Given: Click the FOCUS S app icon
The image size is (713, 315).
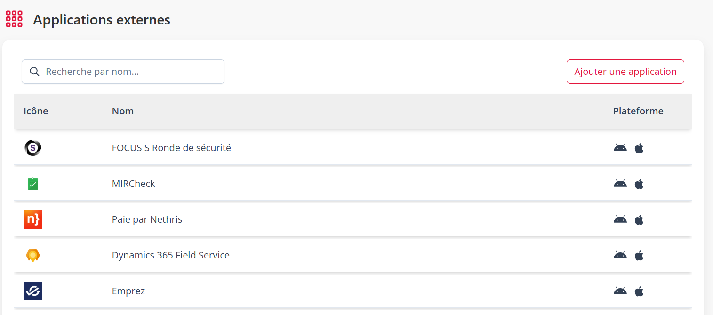Looking at the screenshot, I should pyautogui.click(x=33, y=148).
